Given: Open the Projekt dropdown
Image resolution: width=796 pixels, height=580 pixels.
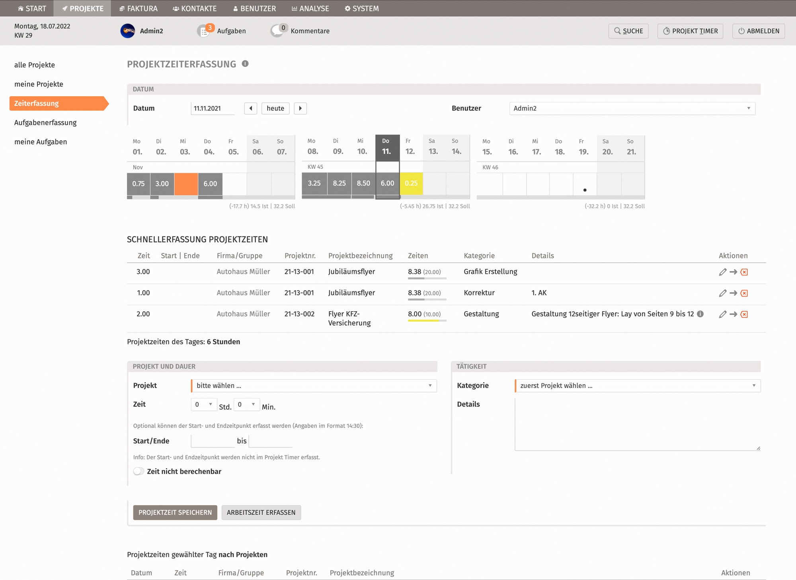Looking at the screenshot, I should point(314,386).
